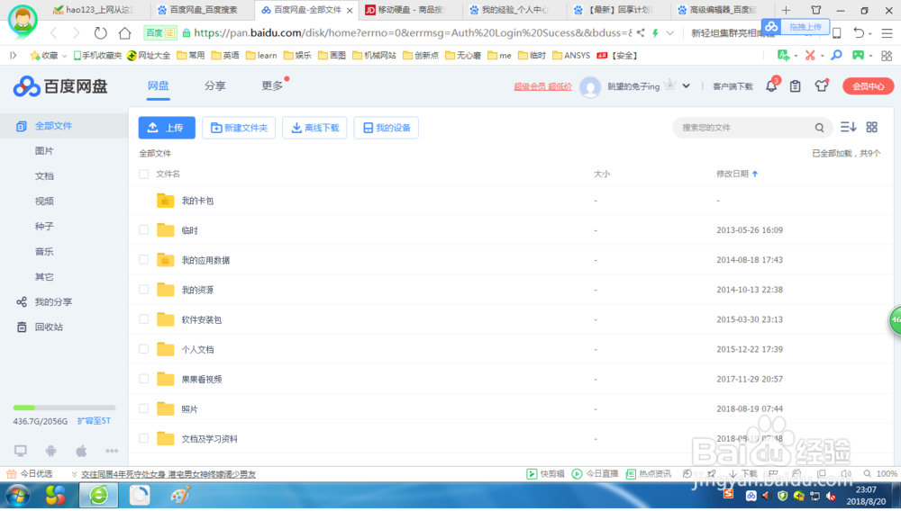Check the 果果看视频 folder checkbox
901x511 pixels.
click(143, 379)
